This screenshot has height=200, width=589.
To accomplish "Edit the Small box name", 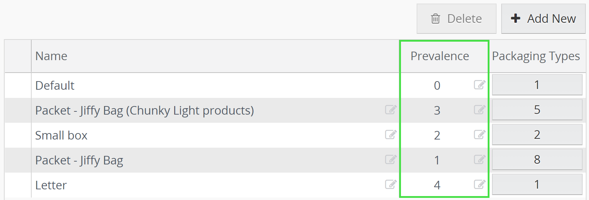I will click(x=391, y=135).
